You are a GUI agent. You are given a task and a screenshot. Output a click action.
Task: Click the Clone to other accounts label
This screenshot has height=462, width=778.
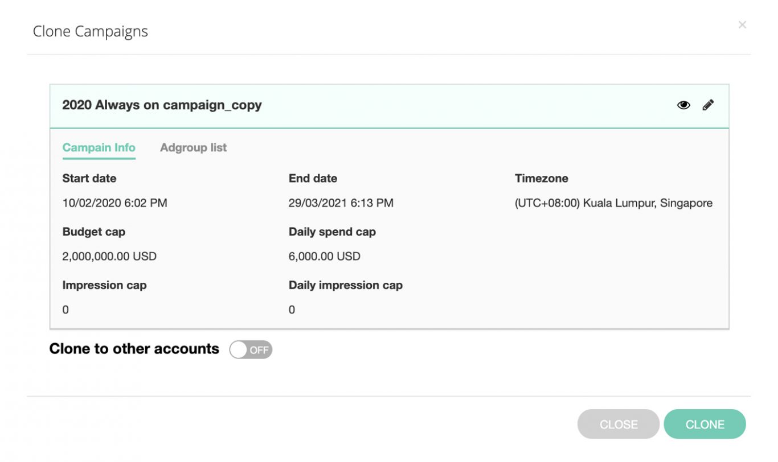(x=134, y=349)
